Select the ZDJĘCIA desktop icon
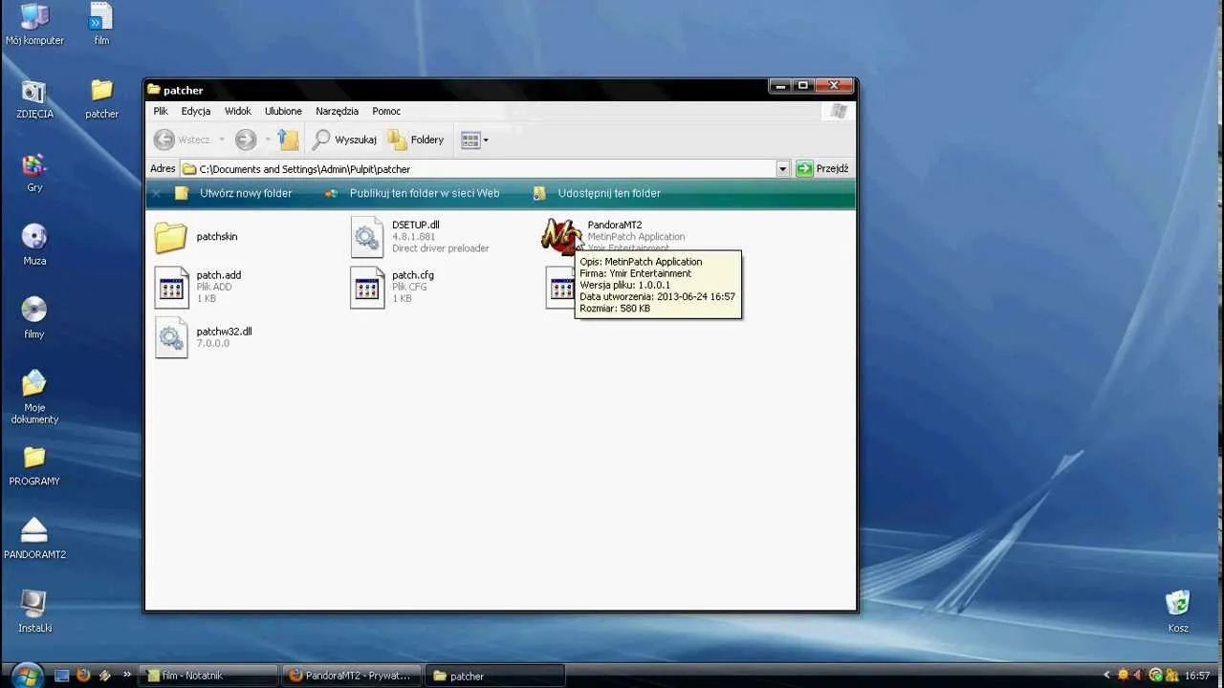The image size is (1224, 688). click(x=34, y=98)
